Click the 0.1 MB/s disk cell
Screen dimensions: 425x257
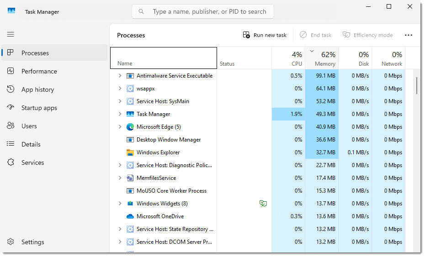tap(355, 152)
